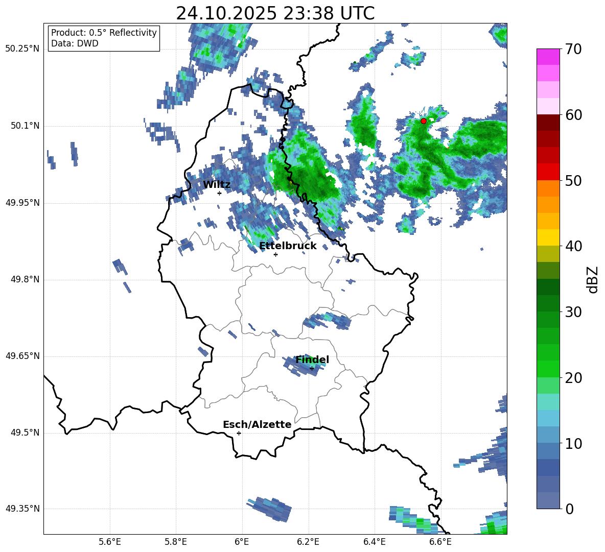Click the dark green swatch just above 30 dBZ
605x552 pixels.
point(548,303)
